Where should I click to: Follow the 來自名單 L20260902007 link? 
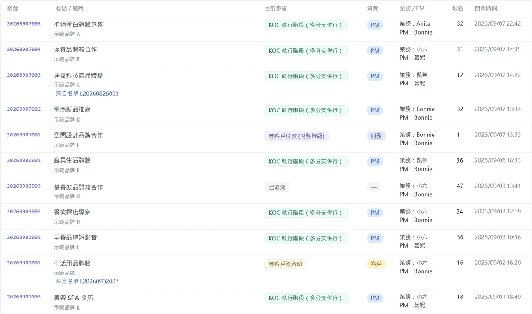(x=87, y=282)
